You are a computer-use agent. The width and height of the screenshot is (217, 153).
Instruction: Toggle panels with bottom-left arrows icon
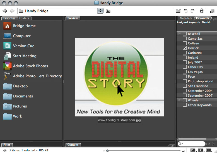tap(5, 150)
